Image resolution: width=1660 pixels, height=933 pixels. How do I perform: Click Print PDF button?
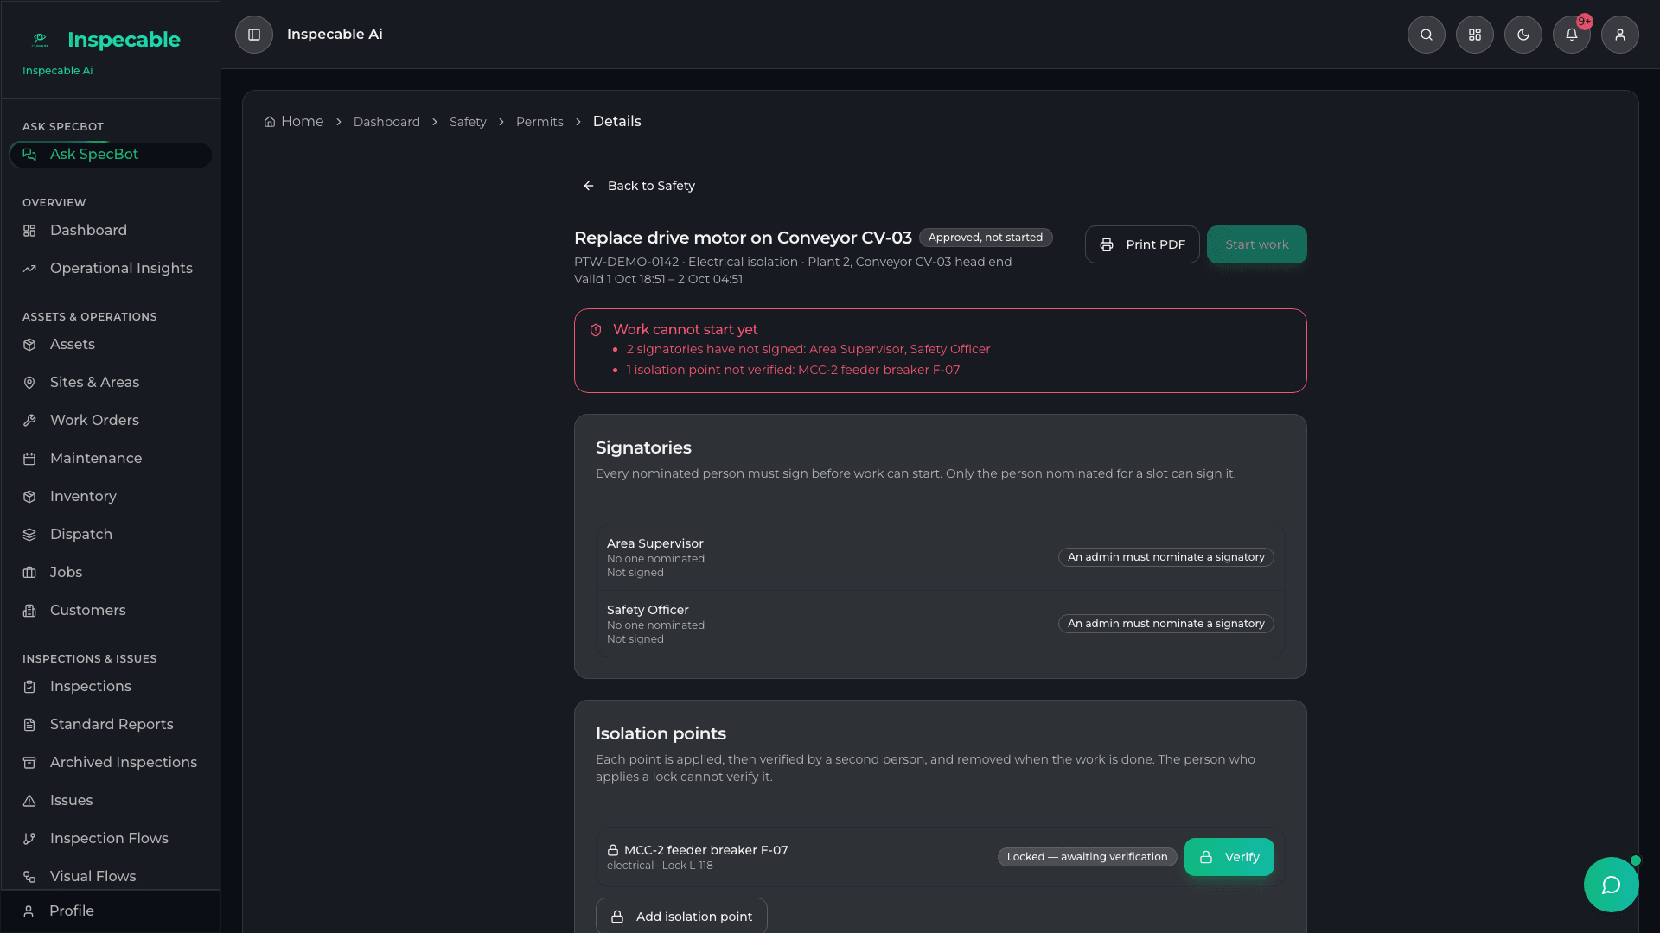(x=1142, y=244)
